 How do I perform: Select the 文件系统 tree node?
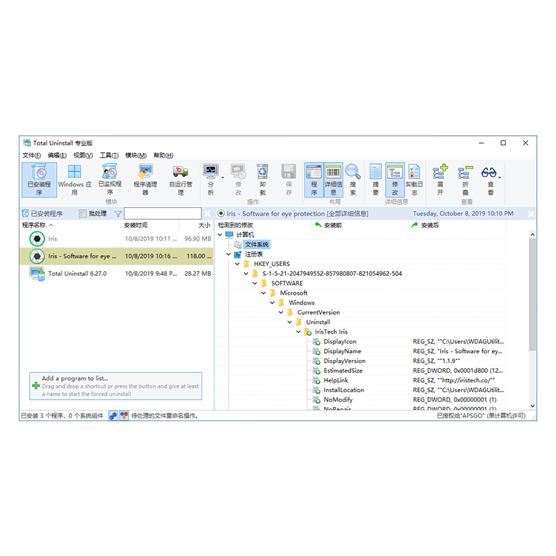pyautogui.click(x=256, y=245)
